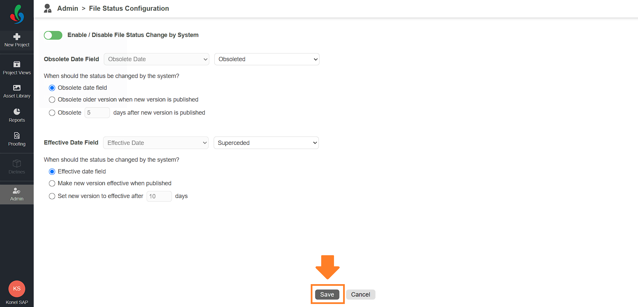
Task: Open the Obsolete Date dropdown
Action: [156, 59]
